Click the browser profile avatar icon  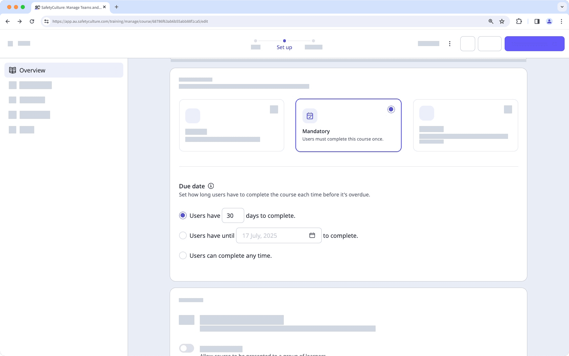tap(549, 21)
